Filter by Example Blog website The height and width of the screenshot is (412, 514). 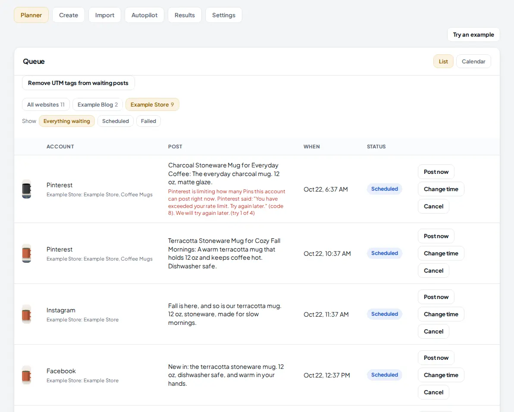[x=98, y=105]
